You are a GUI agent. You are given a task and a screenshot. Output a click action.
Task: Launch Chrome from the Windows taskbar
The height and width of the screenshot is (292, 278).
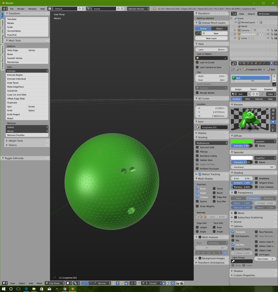65,289
